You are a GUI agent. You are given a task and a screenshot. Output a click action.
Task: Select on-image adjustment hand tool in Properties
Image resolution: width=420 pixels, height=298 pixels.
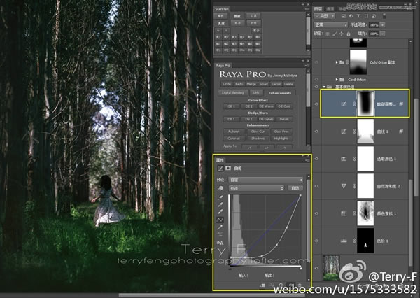(220, 188)
